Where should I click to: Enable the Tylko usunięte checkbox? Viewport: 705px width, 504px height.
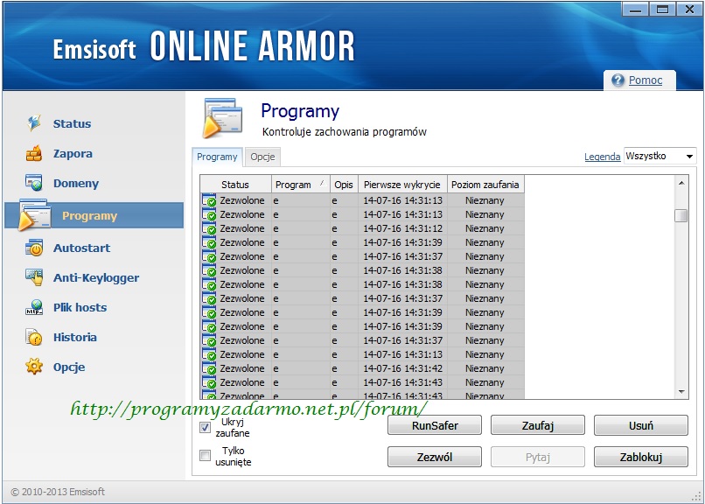tap(206, 456)
